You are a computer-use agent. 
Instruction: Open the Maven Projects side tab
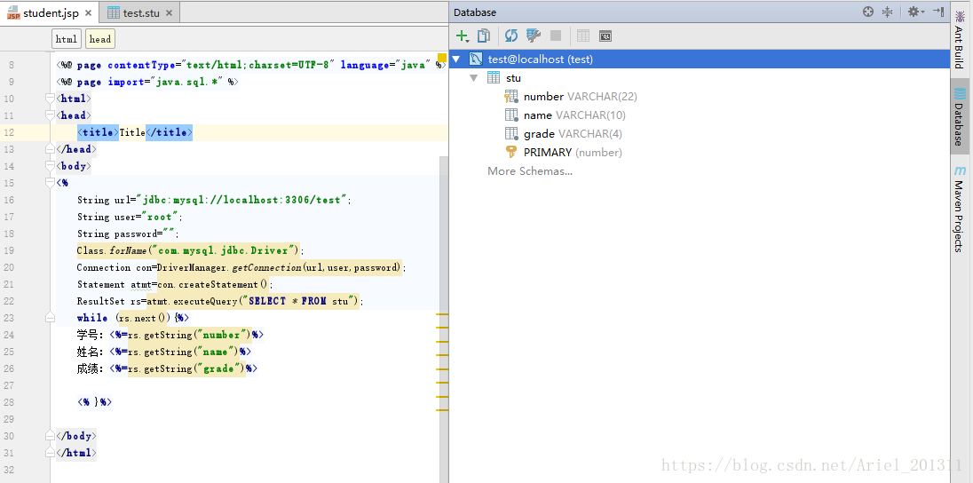click(x=960, y=209)
